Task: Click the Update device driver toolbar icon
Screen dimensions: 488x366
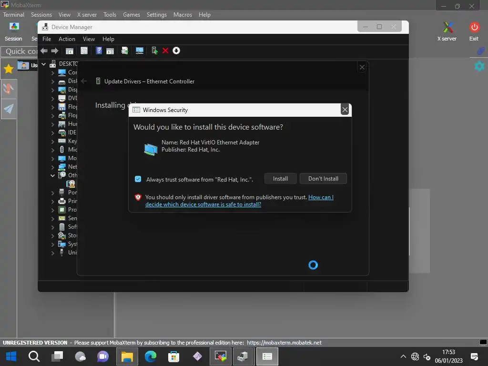Action: [154, 51]
